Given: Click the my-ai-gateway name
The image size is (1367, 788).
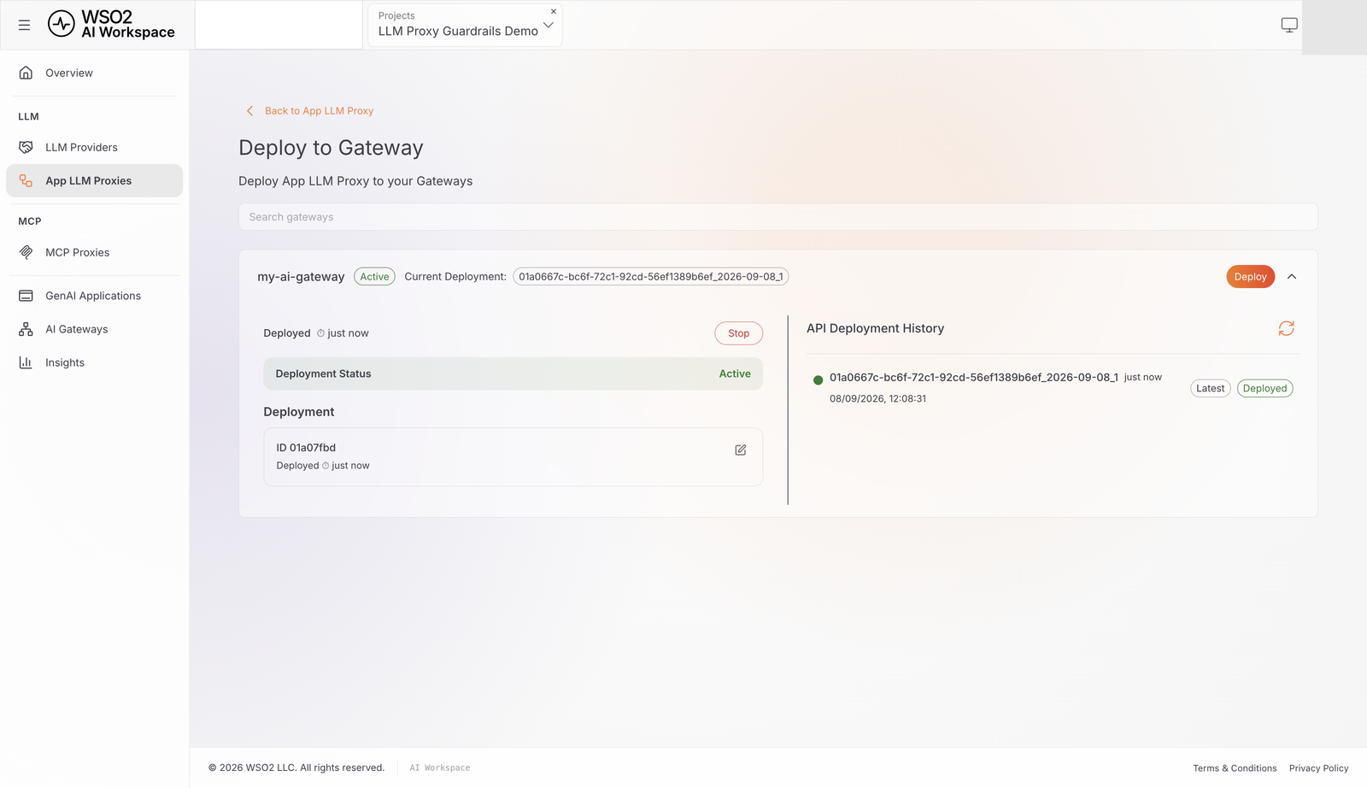Looking at the screenshot, I should [301, 277].
